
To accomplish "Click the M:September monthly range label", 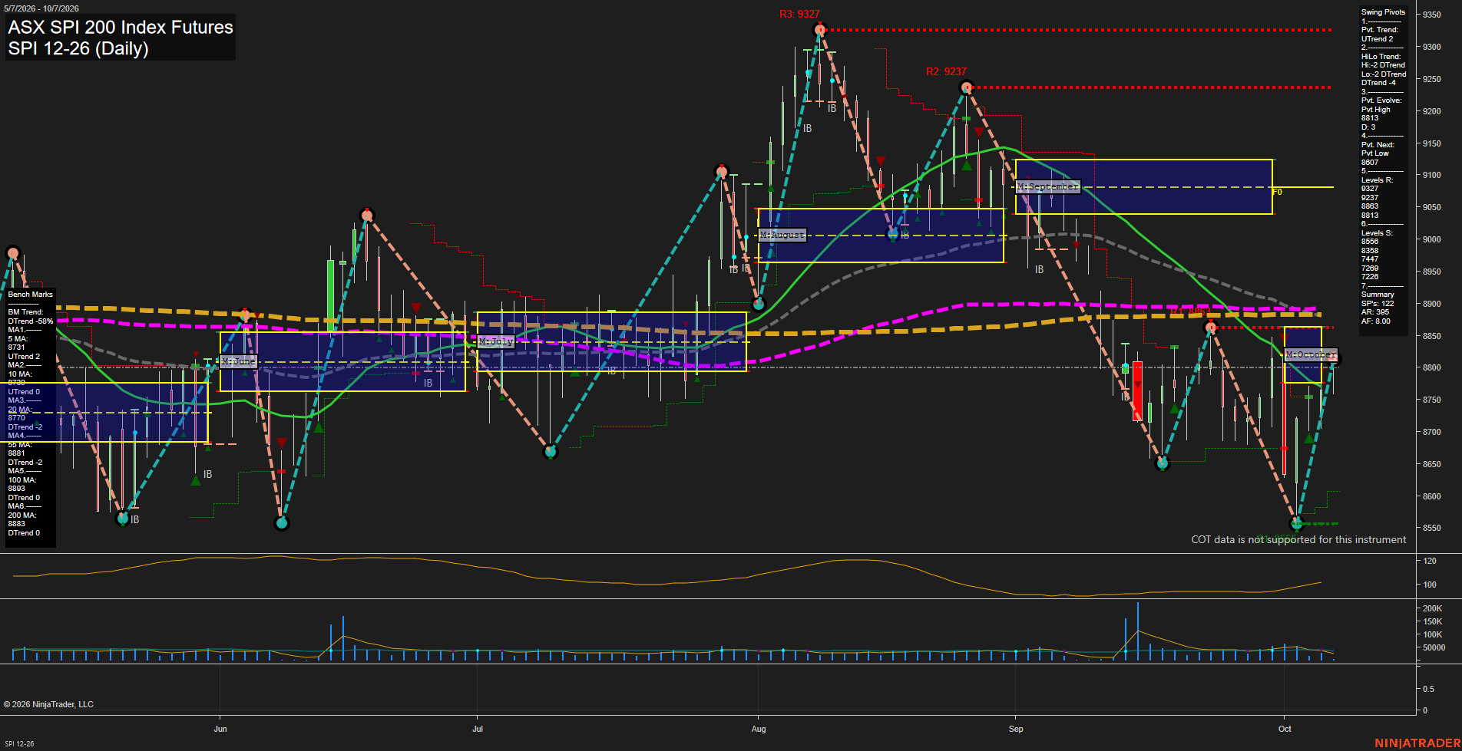I will pos(1048,186).
